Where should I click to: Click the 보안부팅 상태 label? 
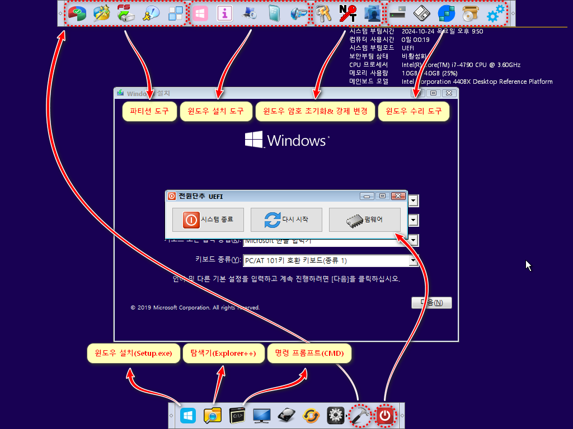point(369,56)
